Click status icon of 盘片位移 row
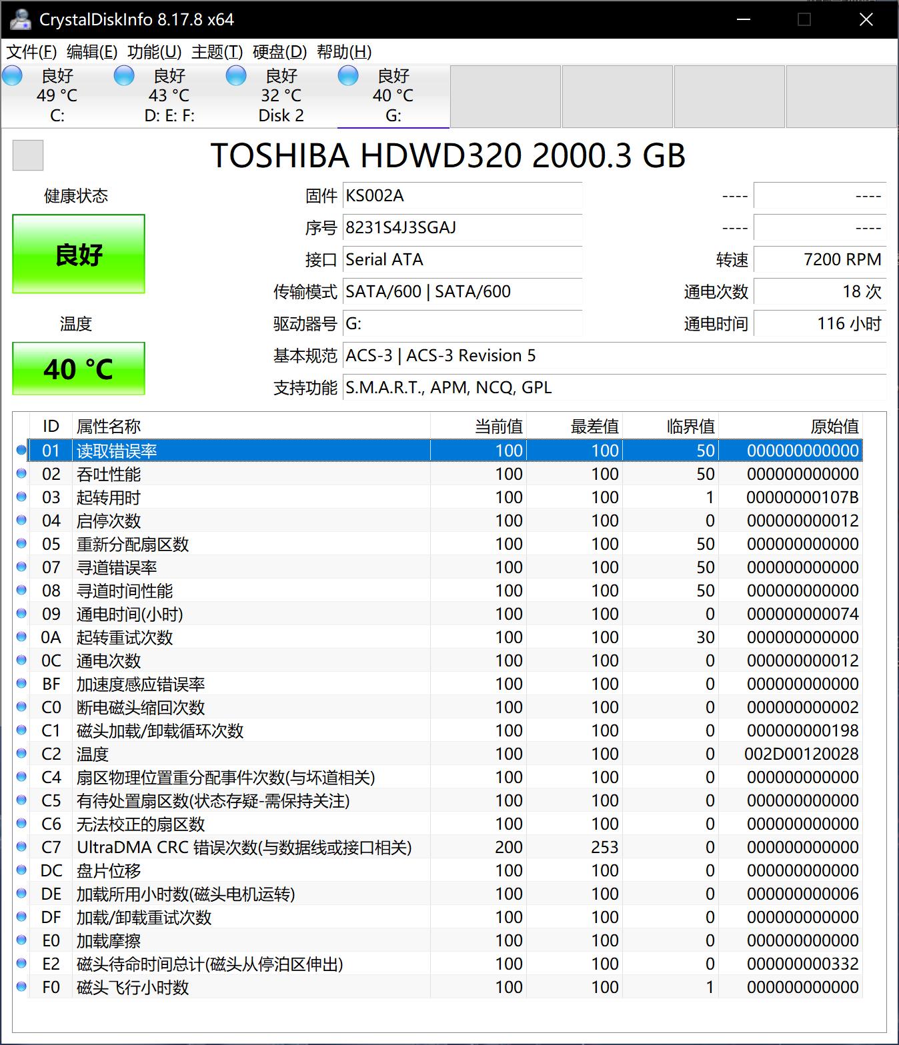The height and width of the screenshot is (1045, 899). pyautogui.click(x=21, y=870)
